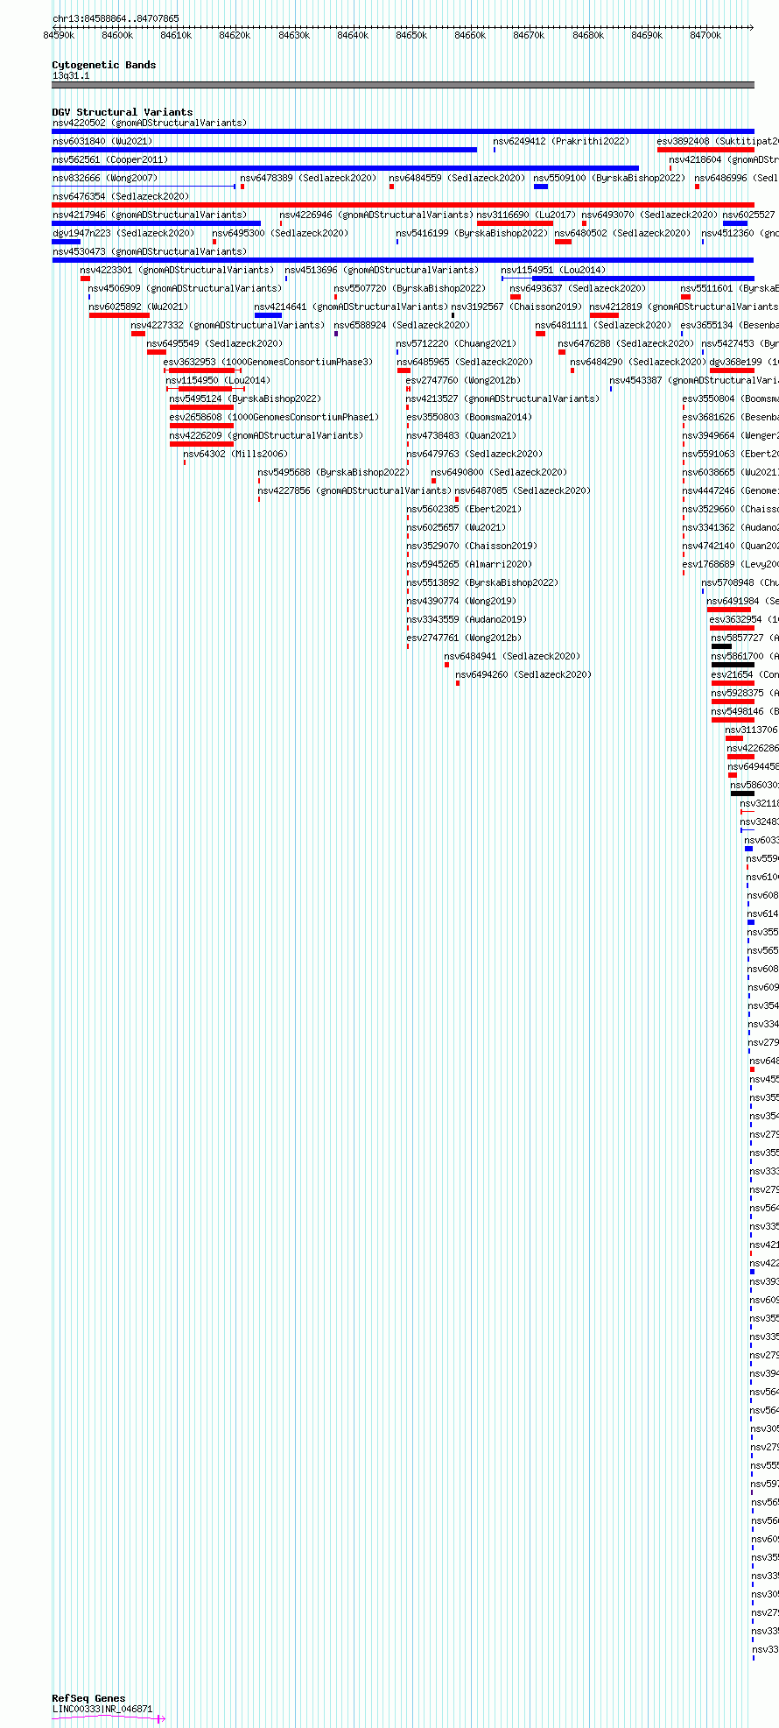Click nsv6495300 (Sedlazeck2020) label
Image resolution: width=779 pixels, height=1728 pixels.
tap(280, 233)
